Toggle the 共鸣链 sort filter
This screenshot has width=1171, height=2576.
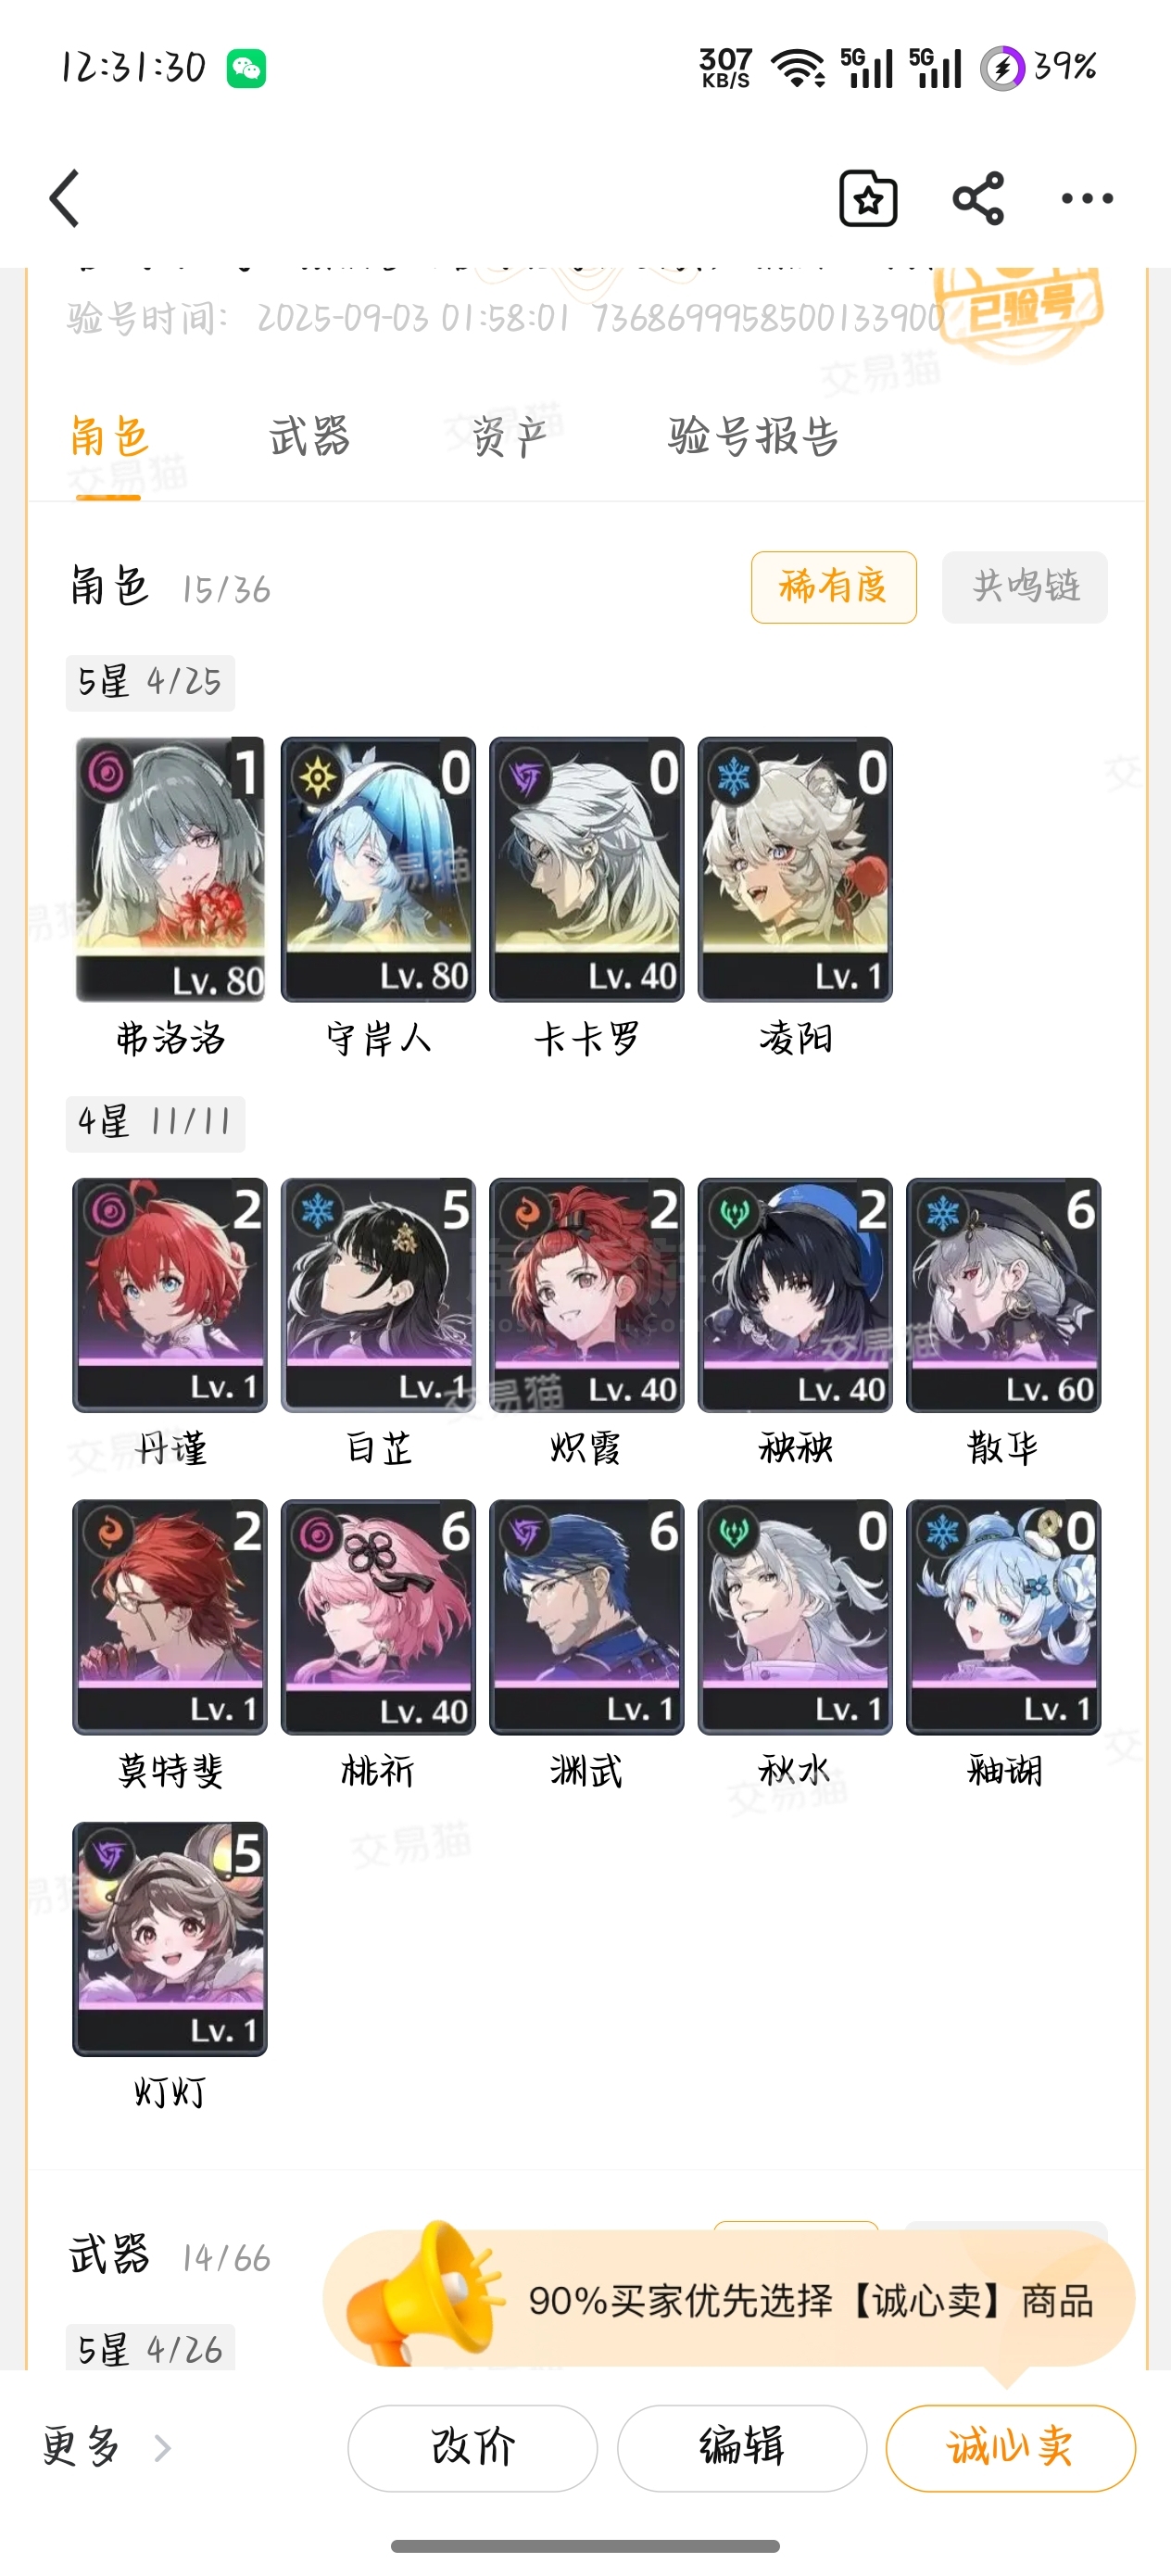[x=1025, y=587]
